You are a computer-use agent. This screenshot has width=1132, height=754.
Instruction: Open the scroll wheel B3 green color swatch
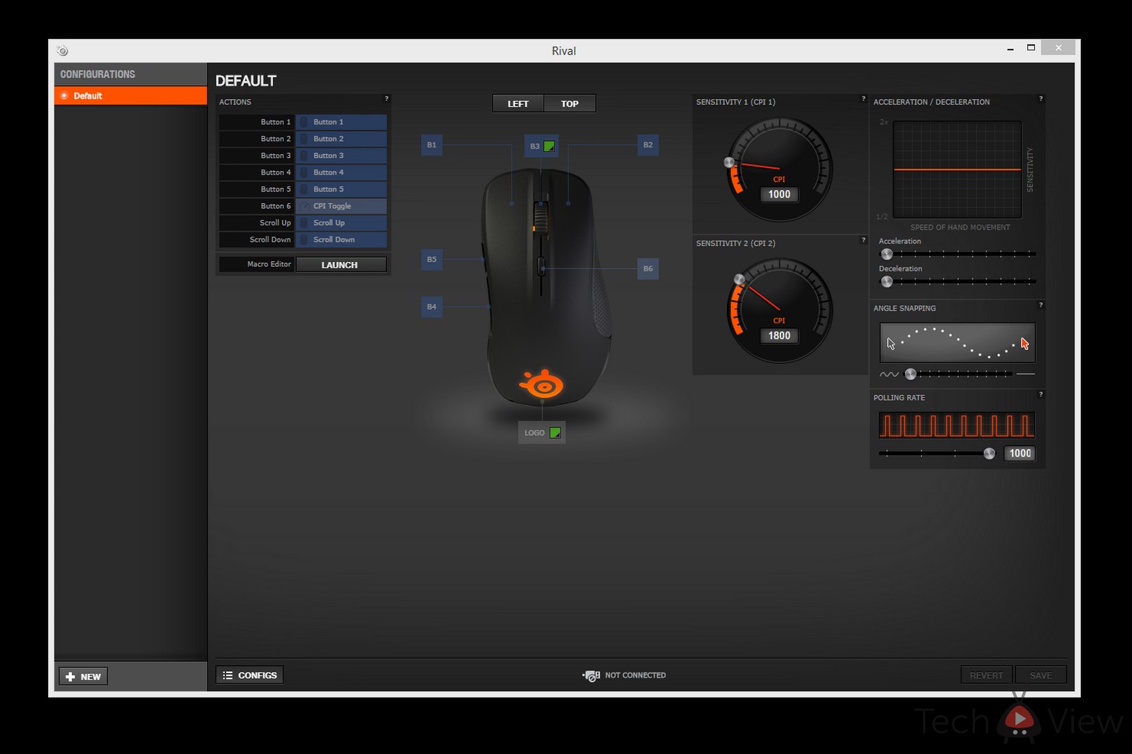[550, 147]
